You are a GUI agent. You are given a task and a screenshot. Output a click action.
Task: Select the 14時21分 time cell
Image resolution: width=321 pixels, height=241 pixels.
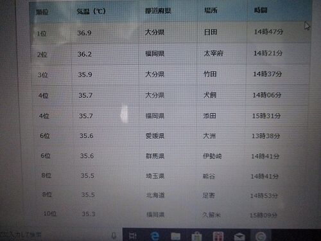(268, 53)
